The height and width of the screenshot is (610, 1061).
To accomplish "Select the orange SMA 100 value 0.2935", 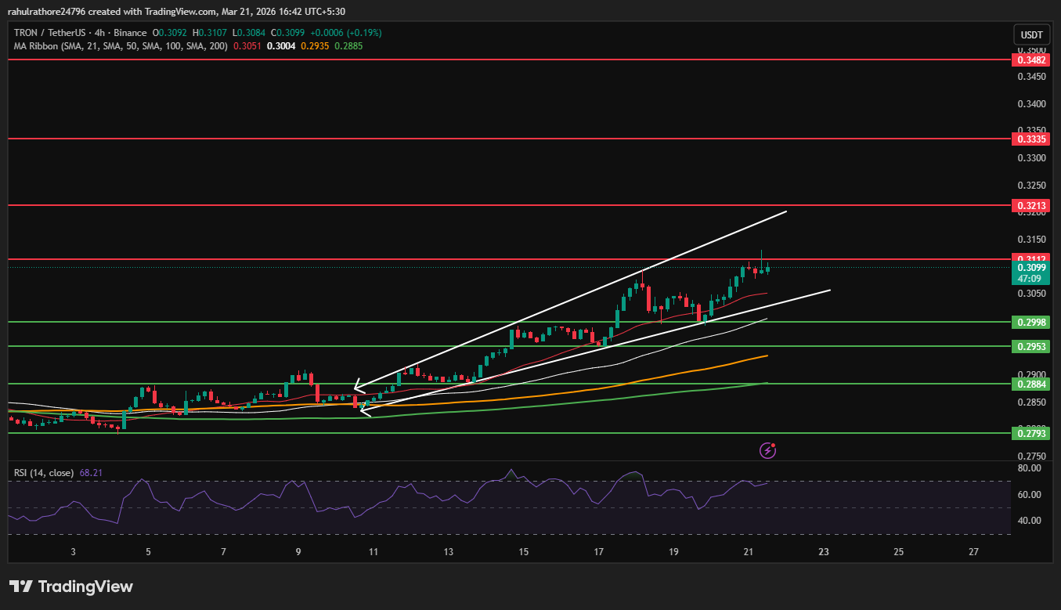I will [313, 45].
